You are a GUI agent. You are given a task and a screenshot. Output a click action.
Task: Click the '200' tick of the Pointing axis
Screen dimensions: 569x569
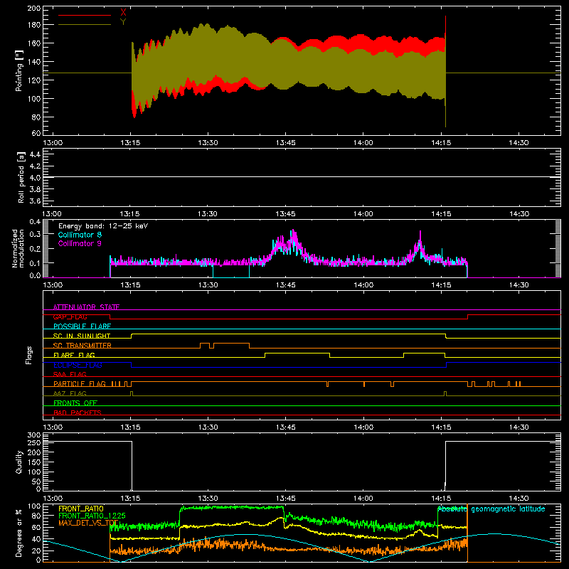pyautogui.click(x=34, y=8)
